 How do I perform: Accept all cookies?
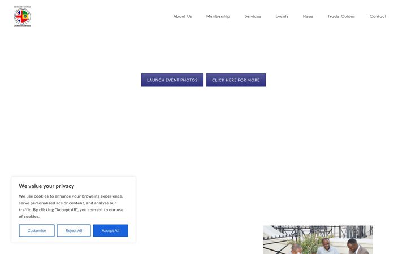[x=110, y=230]
